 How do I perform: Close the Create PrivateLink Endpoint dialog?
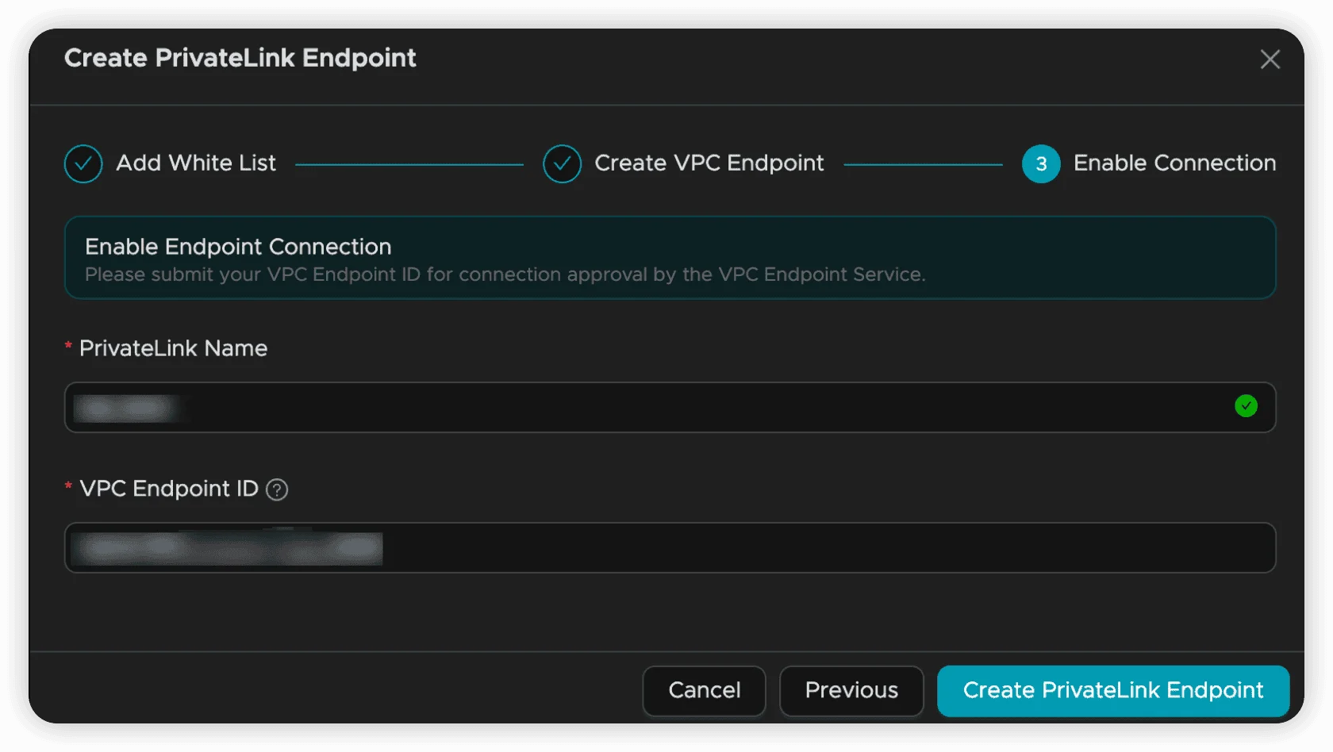[x=1270, y=59]
